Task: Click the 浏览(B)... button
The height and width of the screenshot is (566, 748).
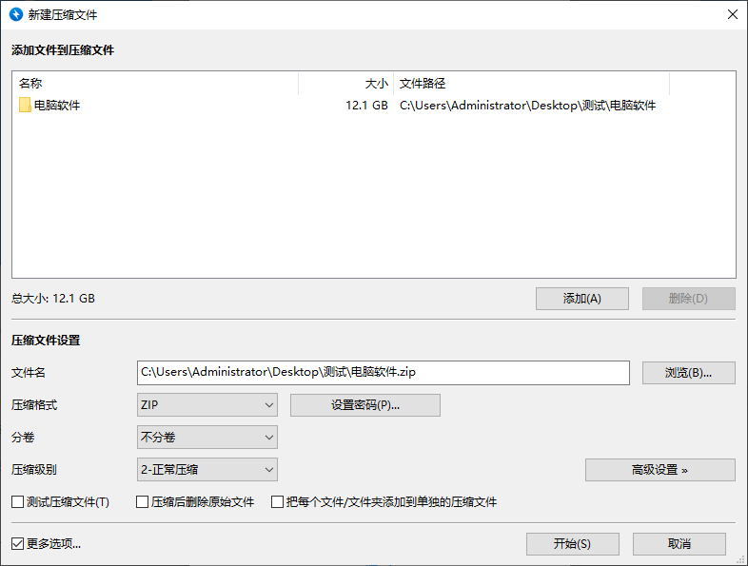Action: [688, 373]
